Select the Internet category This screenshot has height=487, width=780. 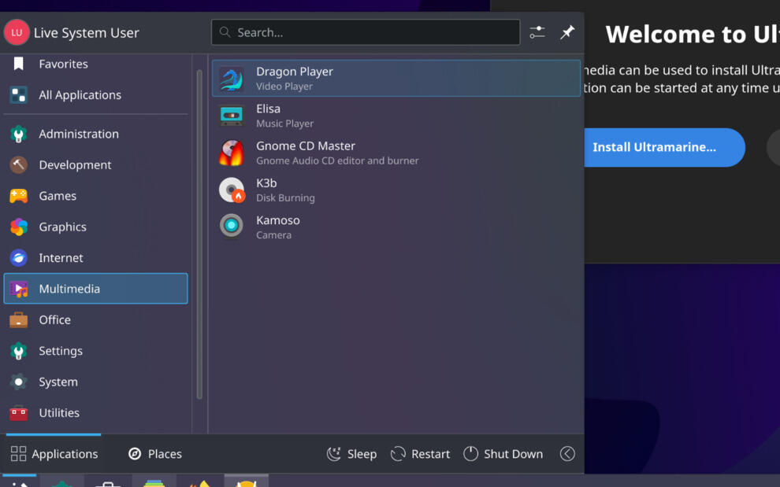coord(95,258)
